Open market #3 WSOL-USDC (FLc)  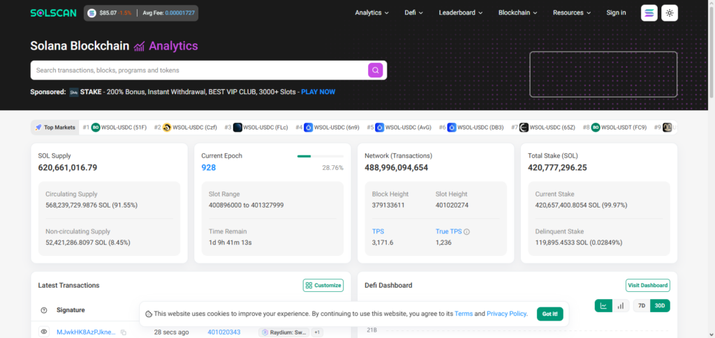pos(256,128)
